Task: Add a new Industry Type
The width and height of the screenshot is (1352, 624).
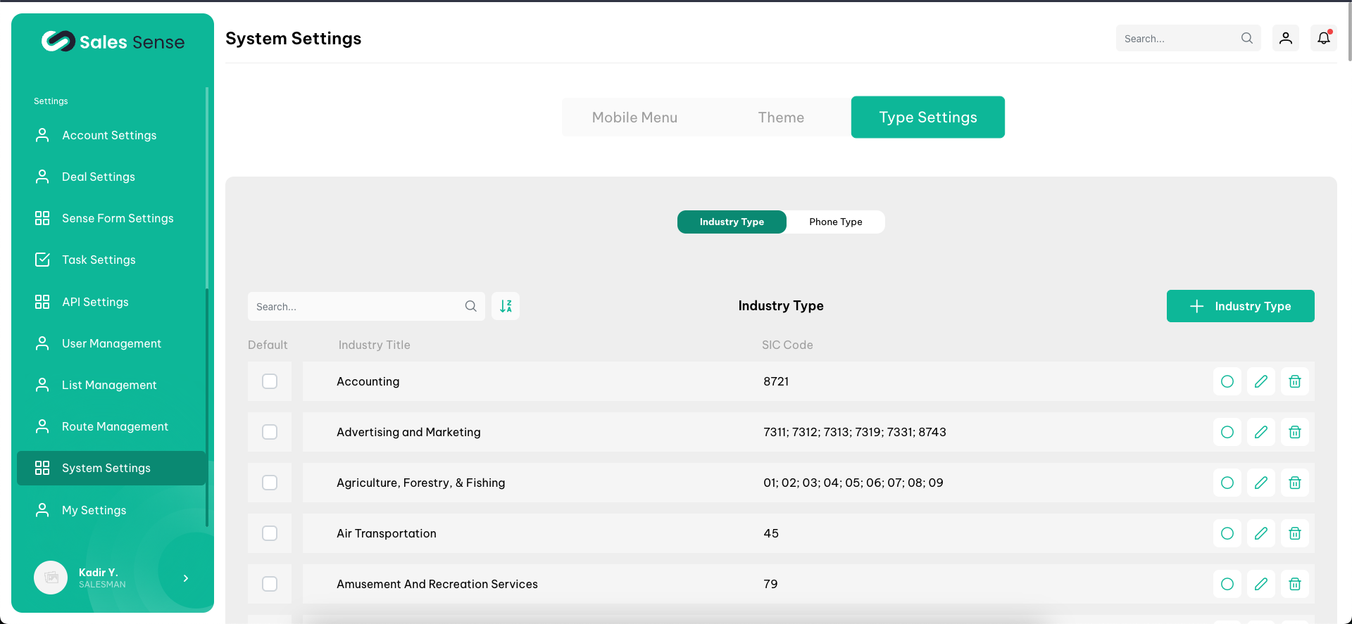Action: 1240,306
